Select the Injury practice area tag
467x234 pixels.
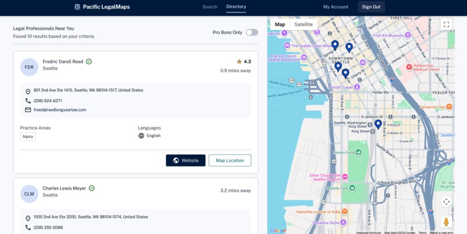pyautogui.click(x=28, y=136)
